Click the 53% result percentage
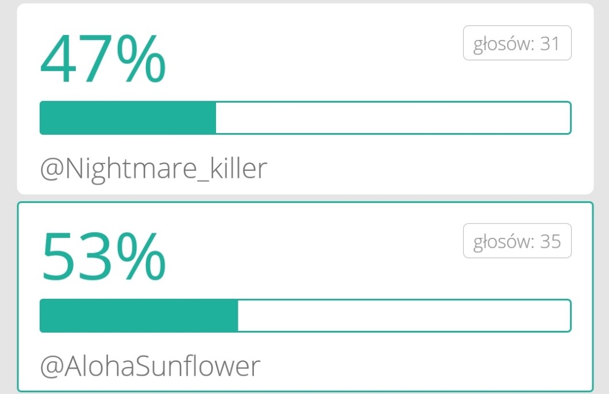This screenshot has height=394, width=609. click(x=103, y=257)
